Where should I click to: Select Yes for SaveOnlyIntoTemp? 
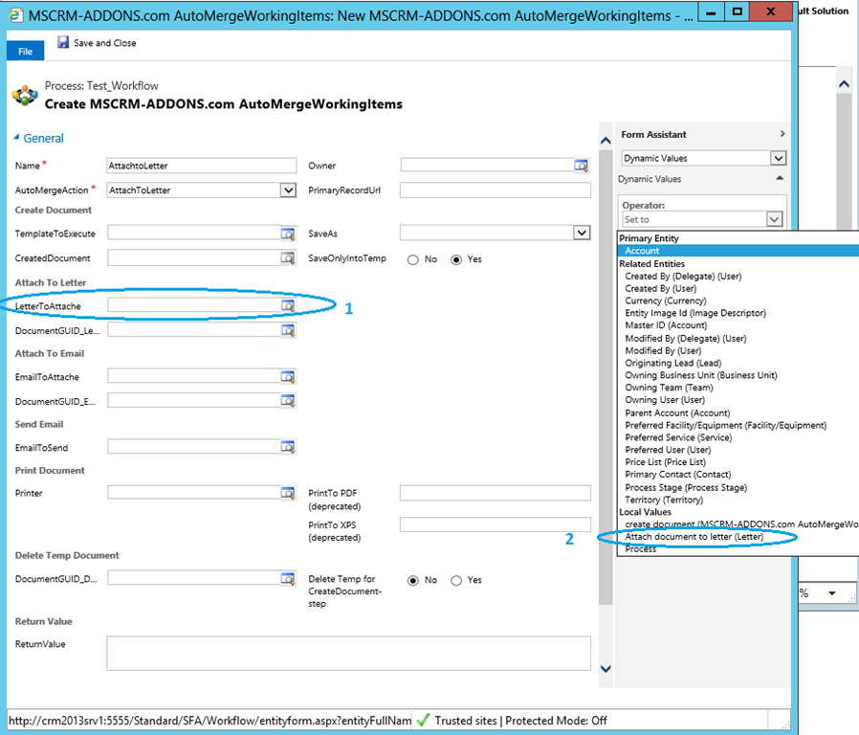tap(455, 259)
